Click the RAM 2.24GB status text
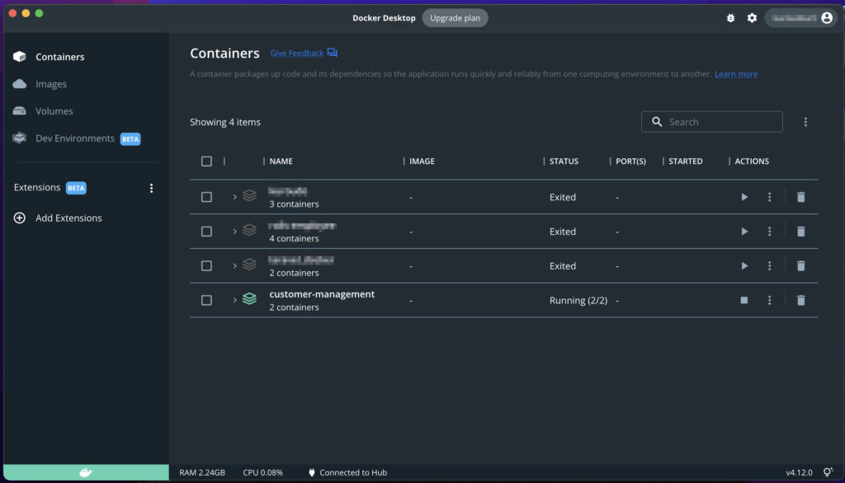The width and height of the screenshot is (845, 483). tap(202, 472)
